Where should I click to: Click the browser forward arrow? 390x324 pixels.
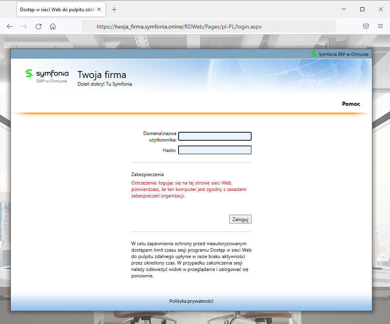[x=24, y=27]
